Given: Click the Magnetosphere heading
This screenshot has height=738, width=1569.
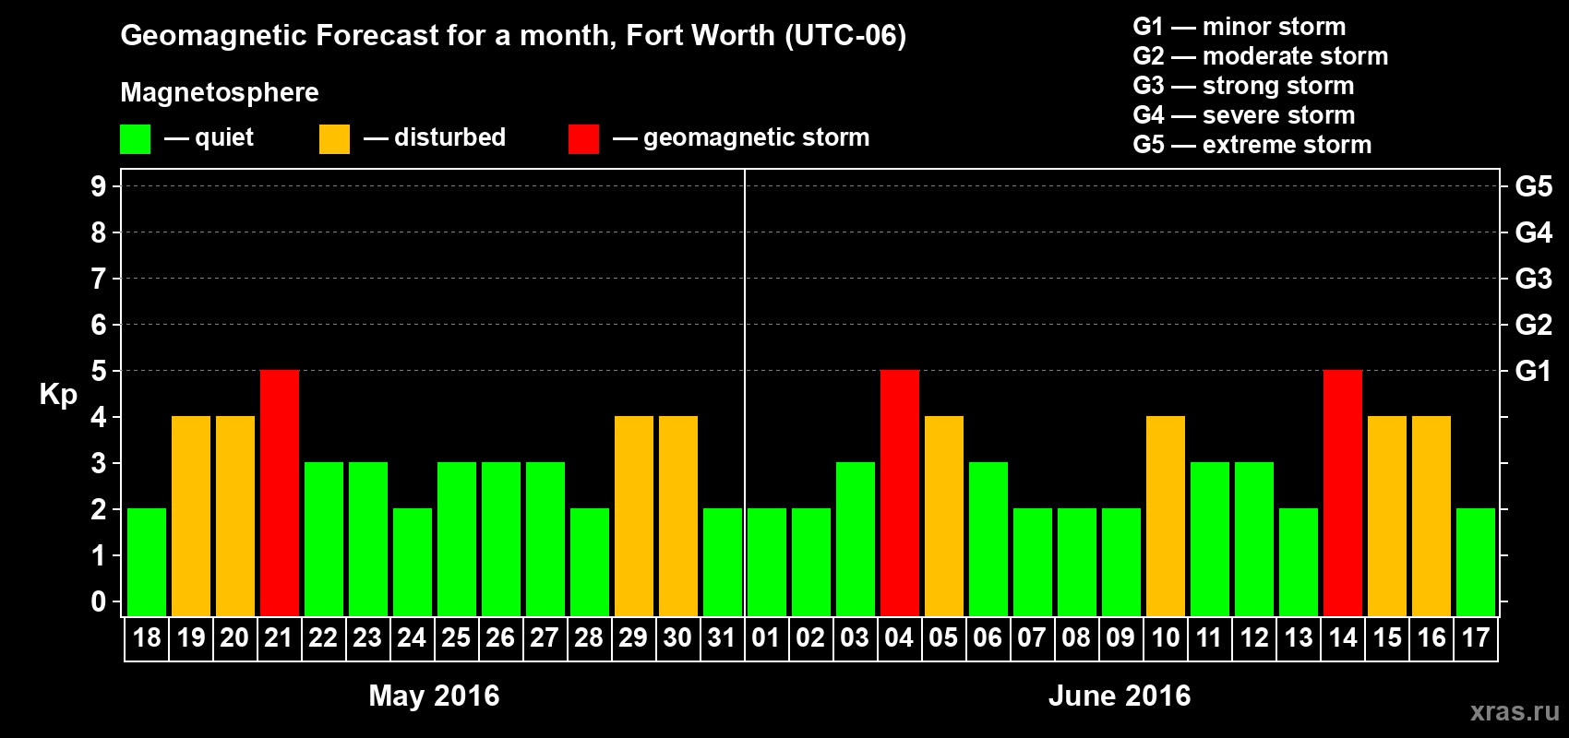Looking at the screenshot, I should pyautogui.click(x=220, y=93).
